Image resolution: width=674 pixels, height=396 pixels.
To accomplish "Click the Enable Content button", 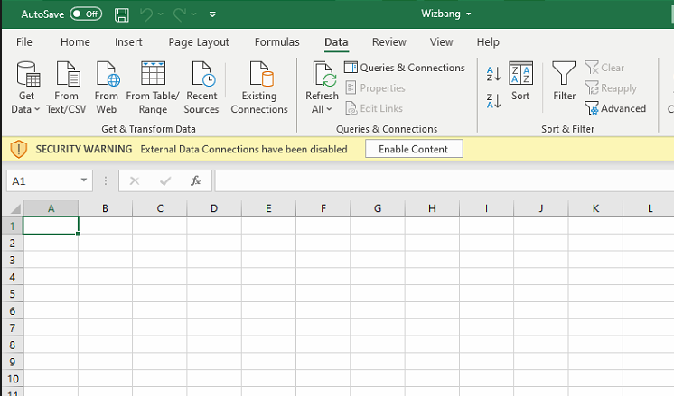I will tap(413, 149).
